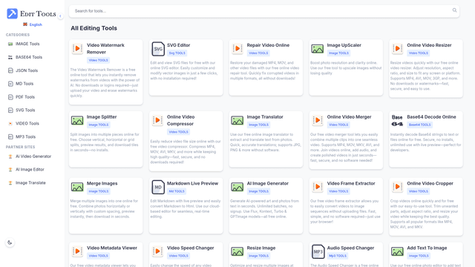475x267 pixels.
Task: Click Svg TOOLS tag on SVG Editor
Action: (177, 53)
